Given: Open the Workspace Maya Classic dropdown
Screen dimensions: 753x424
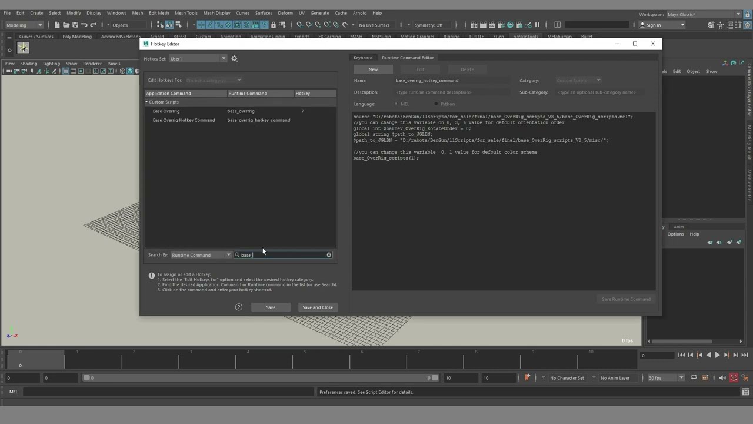Looking at the screenshot, I should (704, 14).
